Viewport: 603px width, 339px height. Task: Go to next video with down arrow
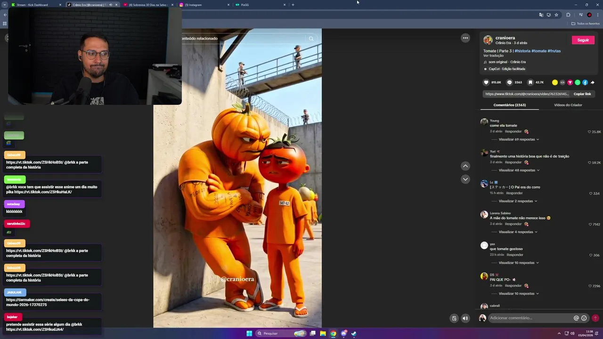(x=465, y=179)
